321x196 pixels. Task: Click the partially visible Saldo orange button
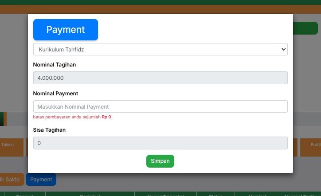pyautogui.click(x=12, y=180)
